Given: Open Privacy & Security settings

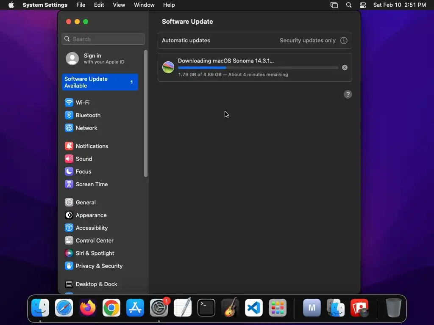Looking at the screenshot, I should point(100,266).
